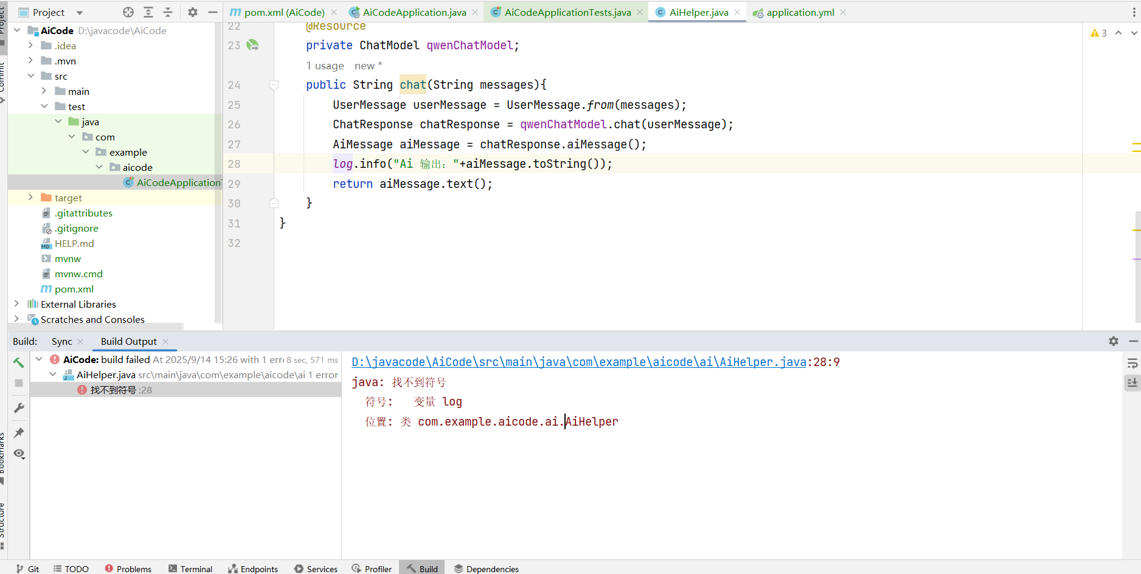The height and width of the screenshot is (574, 1141).
Task: Toggle build output filters with the eye icon
Action: tap(18, 454)
